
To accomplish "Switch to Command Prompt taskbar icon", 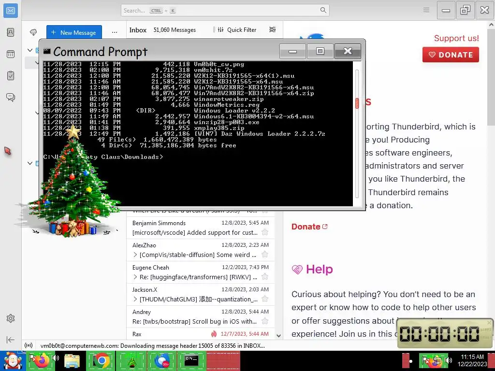I will click(191, 360).
